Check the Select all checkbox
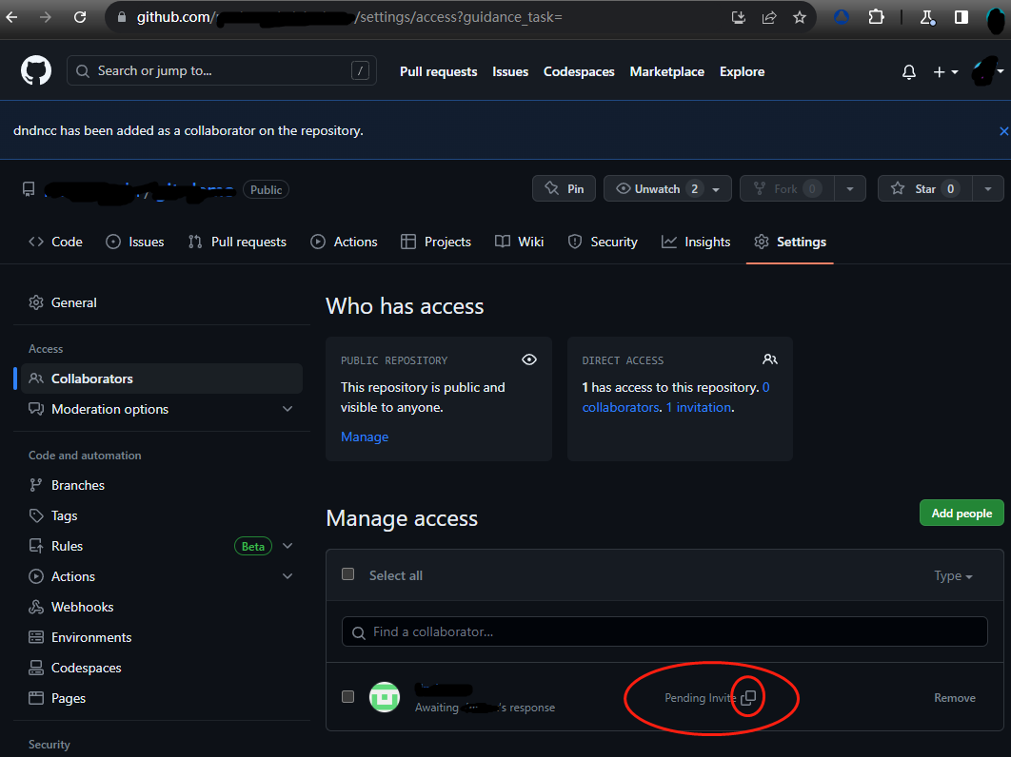This screenshot has width=1011, height=757. [x=348, y=574]
